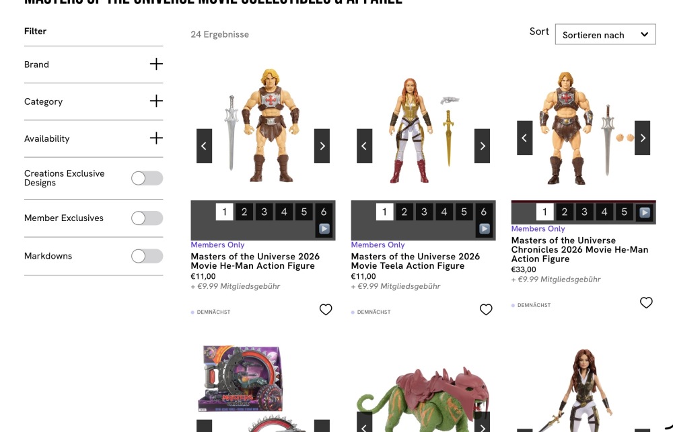The image size is (673, 432).
Task: Click the heart icon under the Teela figure
Action: tap(486, 310)
